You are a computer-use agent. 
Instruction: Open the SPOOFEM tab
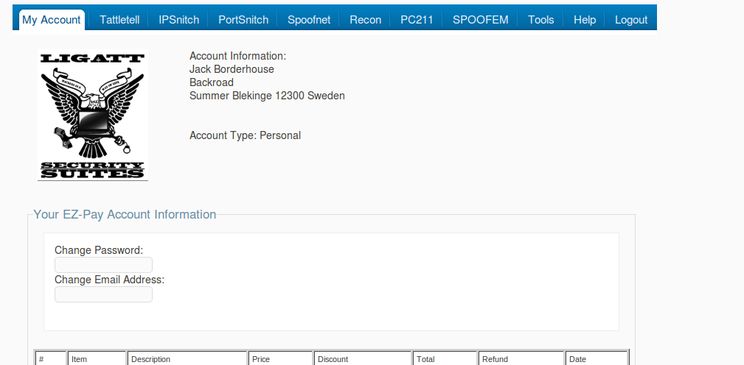(x=480, y=20)
